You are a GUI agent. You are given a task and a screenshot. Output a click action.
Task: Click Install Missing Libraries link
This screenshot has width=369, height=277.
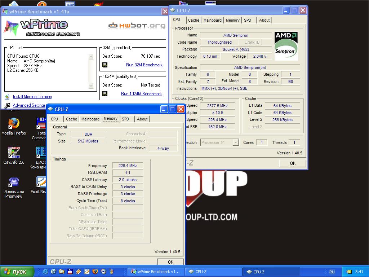[32, 97]
